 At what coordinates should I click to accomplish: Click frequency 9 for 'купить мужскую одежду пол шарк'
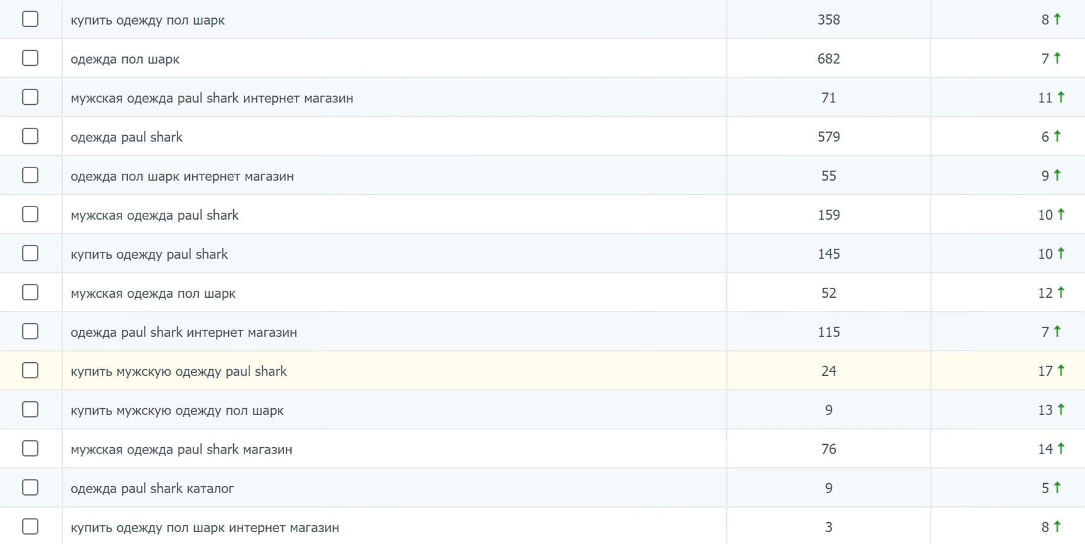[828, 411]
